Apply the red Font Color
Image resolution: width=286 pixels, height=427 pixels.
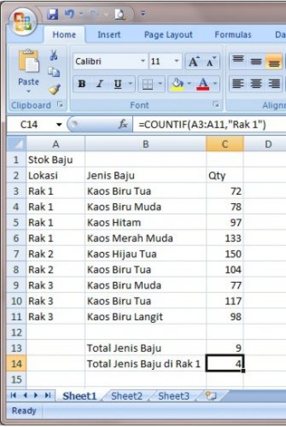coord(203,84)
